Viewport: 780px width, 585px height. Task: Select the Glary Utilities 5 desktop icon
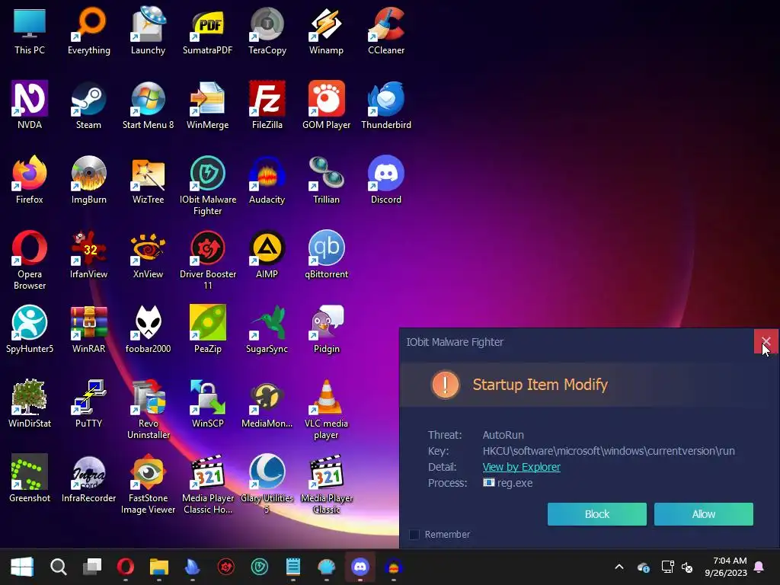(267, 484)
